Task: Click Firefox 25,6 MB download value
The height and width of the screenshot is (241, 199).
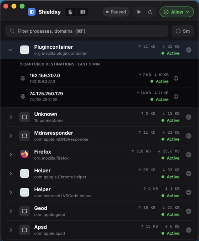Action: point(169,151)
